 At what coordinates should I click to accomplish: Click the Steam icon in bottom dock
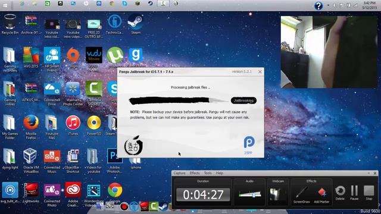click(163, 206)
